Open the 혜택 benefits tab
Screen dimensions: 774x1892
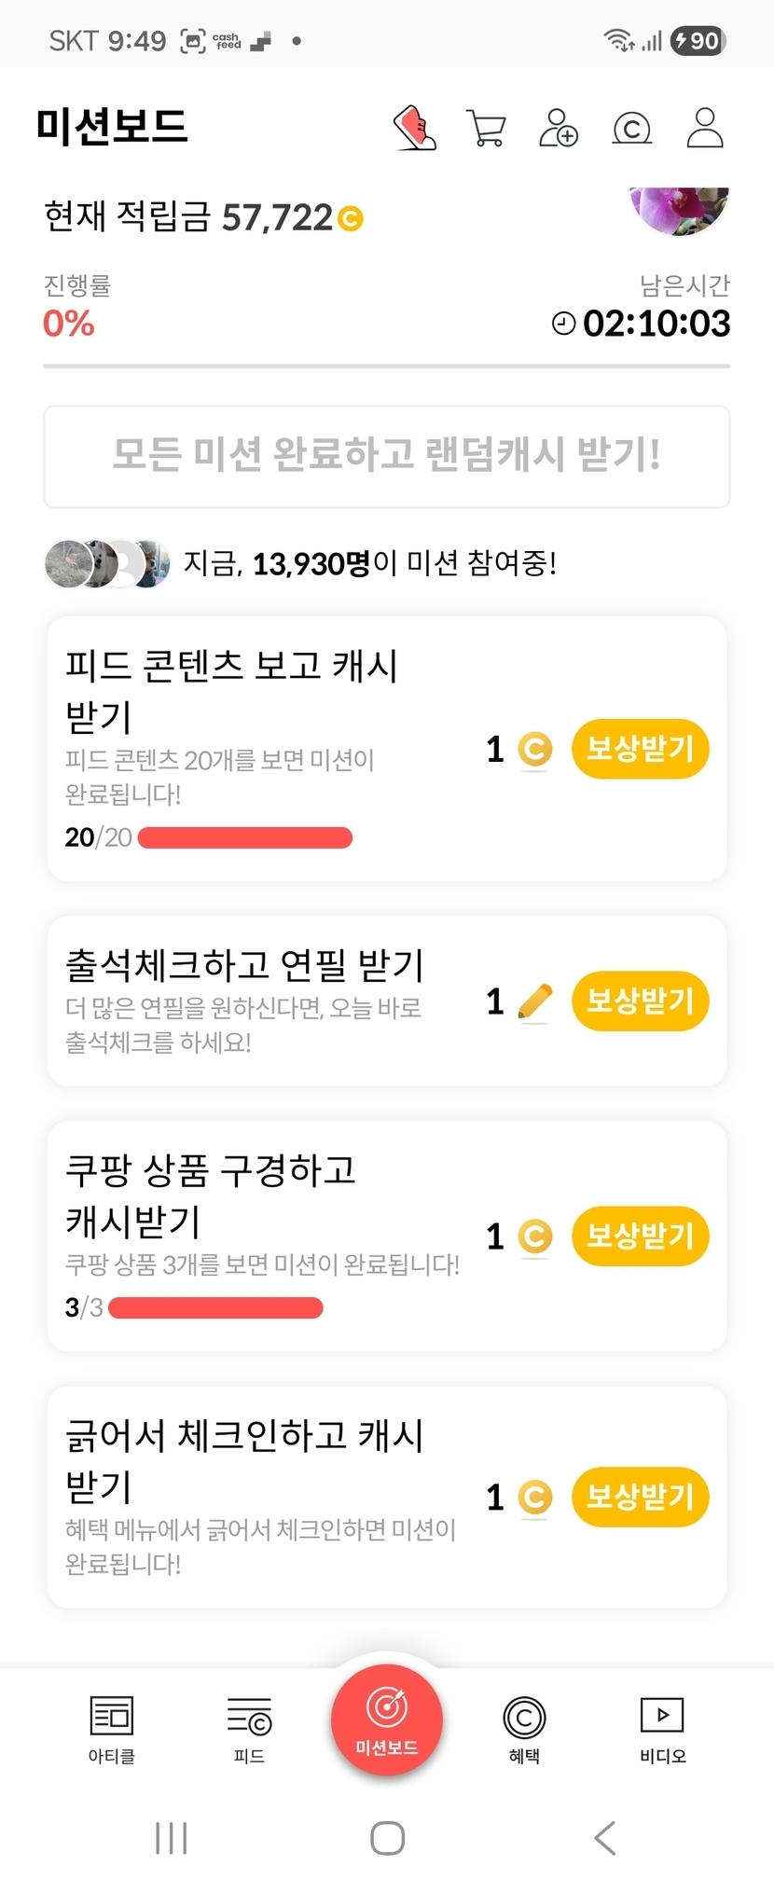[524, 1728]
